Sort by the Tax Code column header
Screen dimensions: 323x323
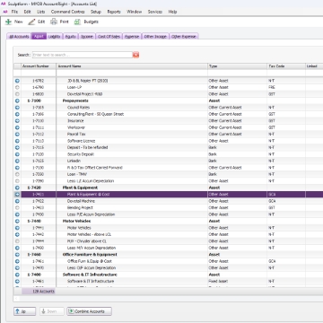click(x=286, y=66)
